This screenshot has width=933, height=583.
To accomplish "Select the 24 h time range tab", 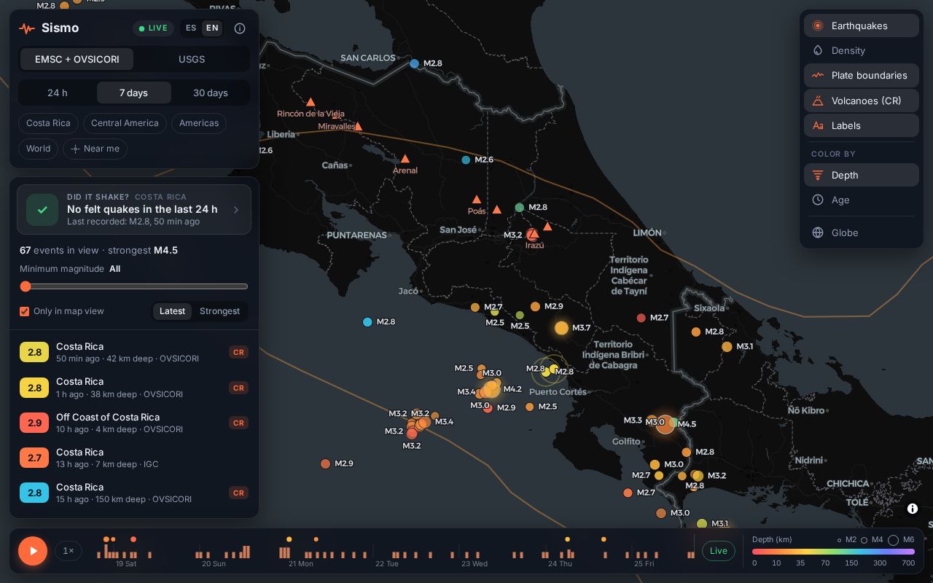I will tap(58, 93).
